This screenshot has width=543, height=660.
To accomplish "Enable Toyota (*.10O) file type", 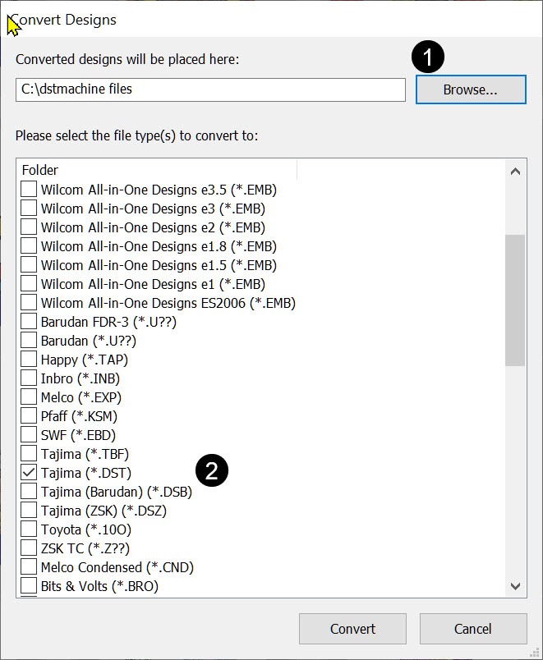I will (29, 529).
